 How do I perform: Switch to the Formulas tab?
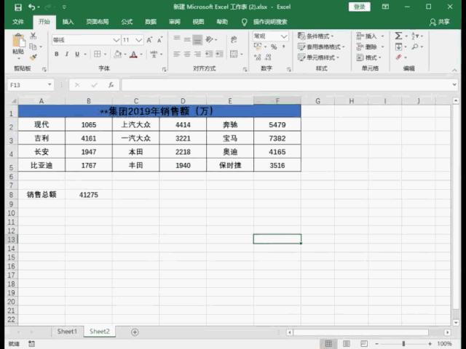pyautogui.click(x=127, y=22)
